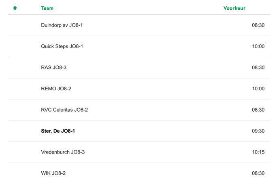Select the Team column header
Screen dimensions: 277x183
point(47,8)
